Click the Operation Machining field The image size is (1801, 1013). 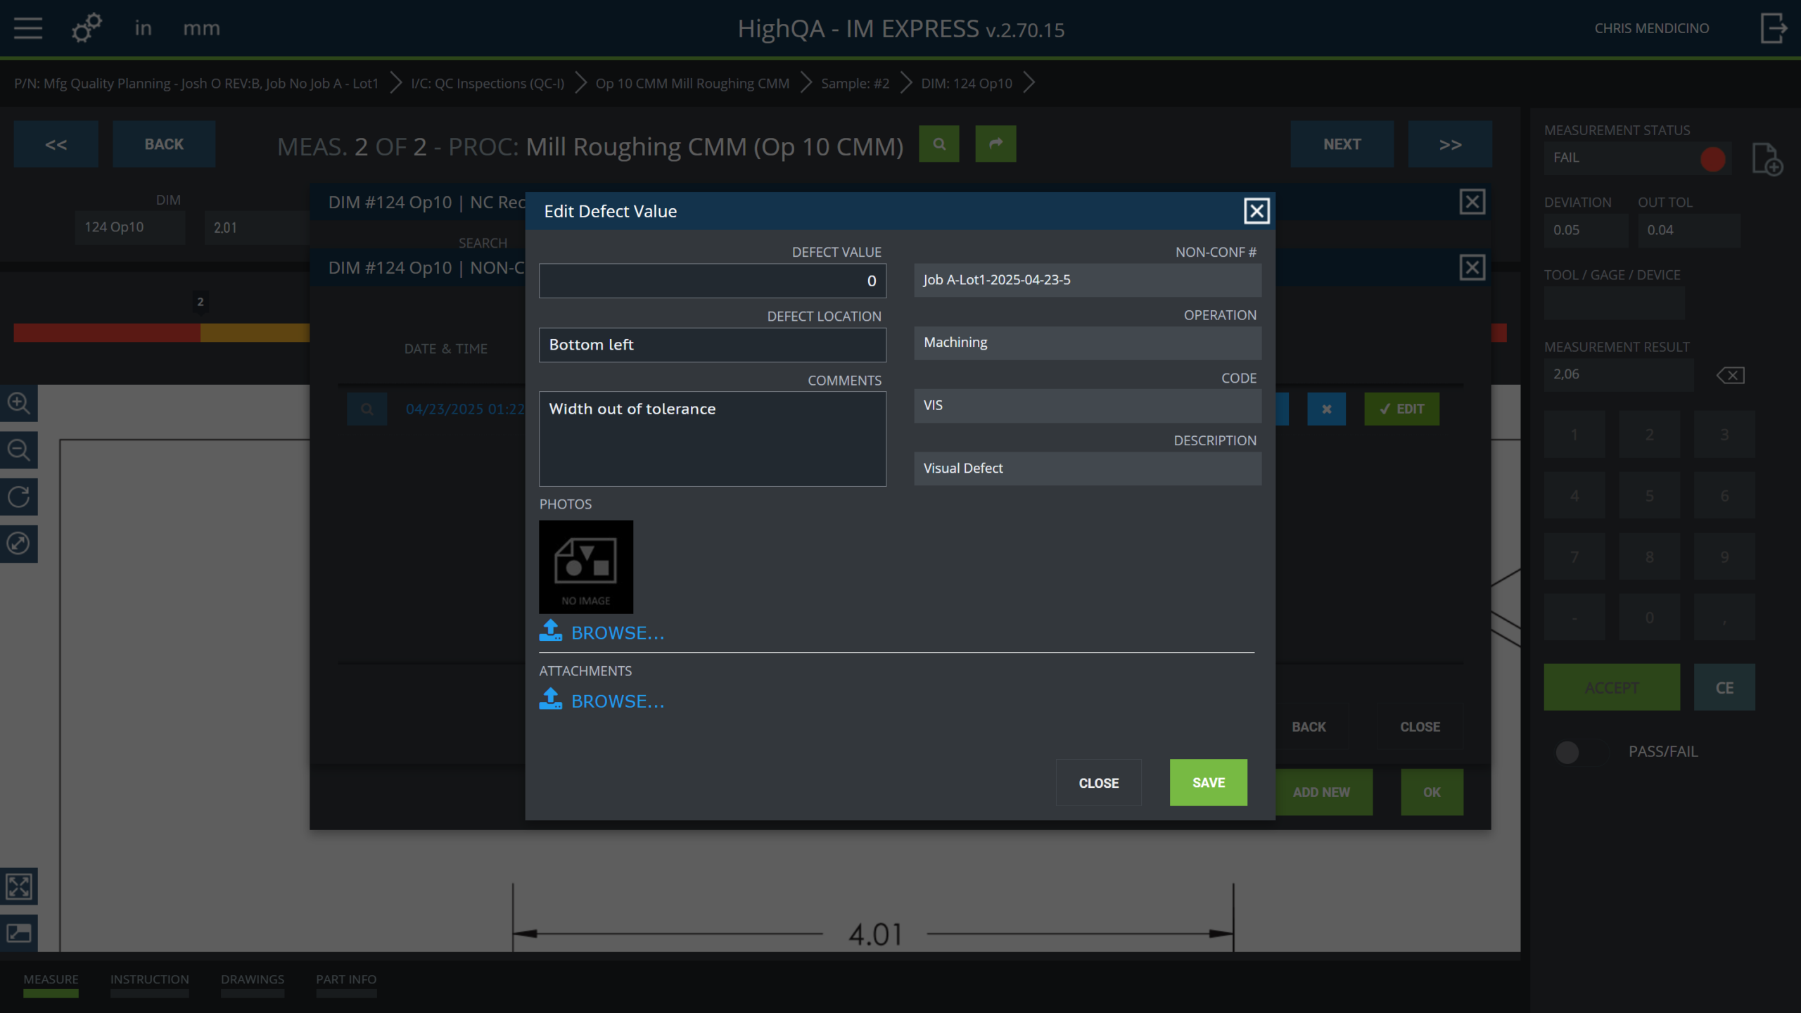coord(1088,343)
